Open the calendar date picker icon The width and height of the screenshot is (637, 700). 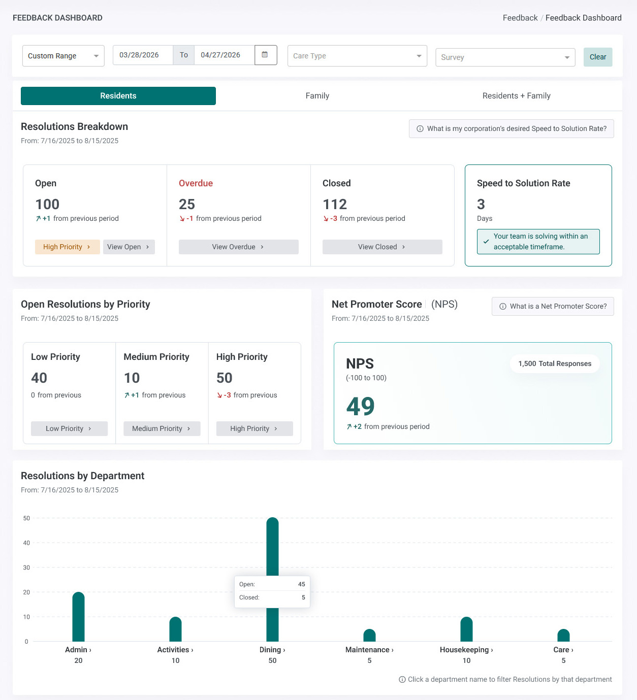[x=265, y=55]
